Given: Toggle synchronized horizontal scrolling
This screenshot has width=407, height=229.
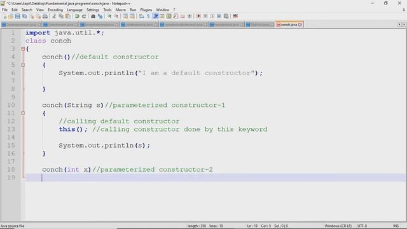Looking at the screenshot, I should point(132,16).
